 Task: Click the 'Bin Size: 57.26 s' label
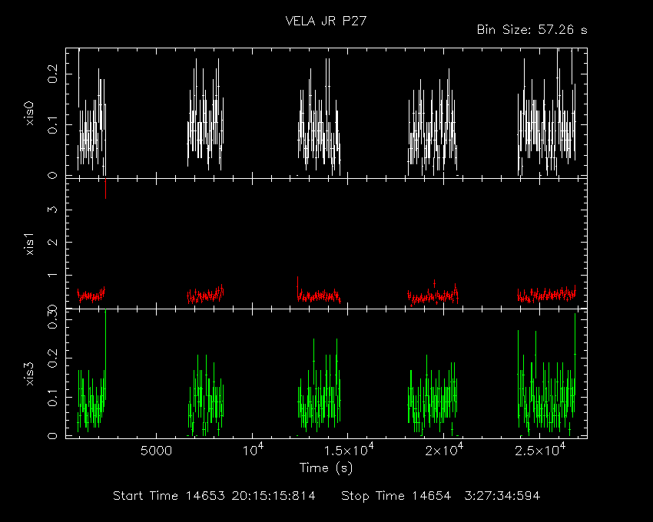(532, 30)
